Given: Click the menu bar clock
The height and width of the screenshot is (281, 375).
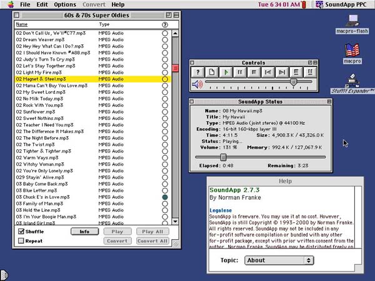Looking at the screenshot, I should 279,4.
